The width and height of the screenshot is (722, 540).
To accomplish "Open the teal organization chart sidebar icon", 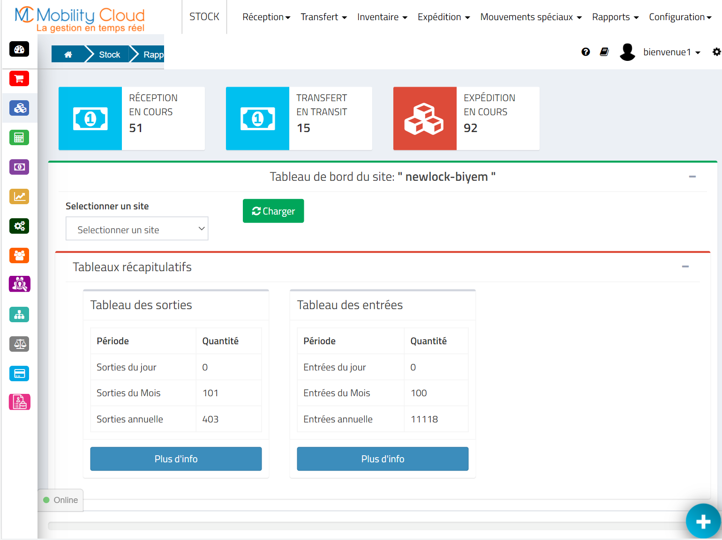I will click(x=19, y=315).
